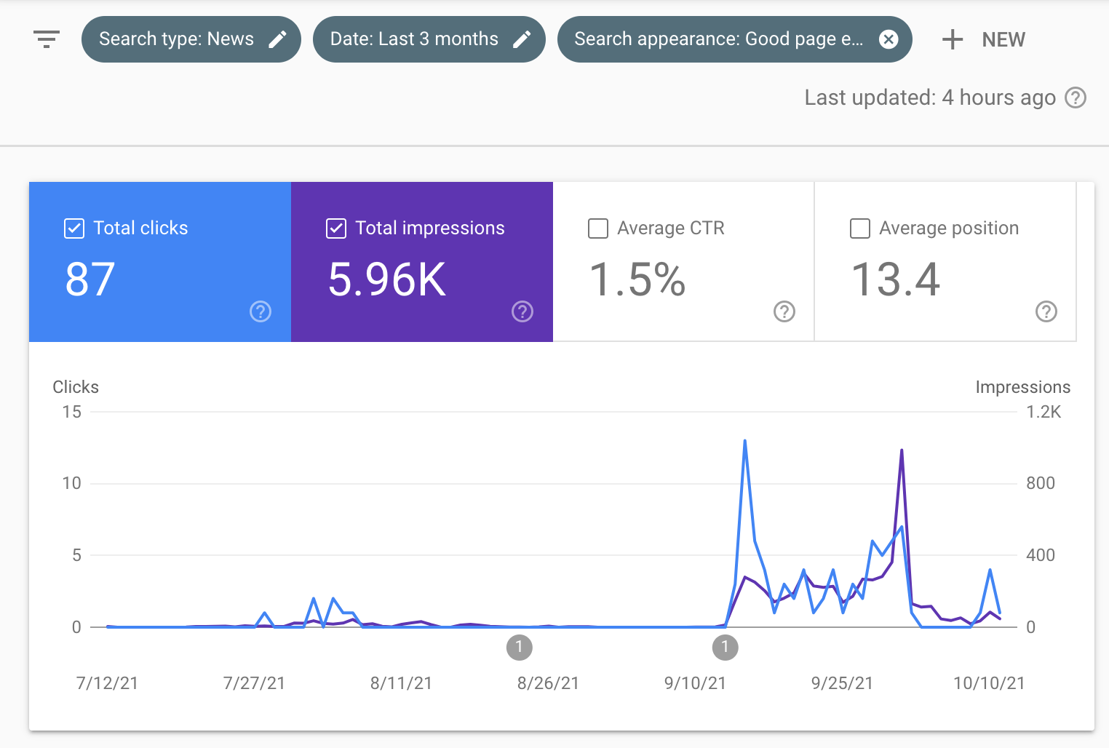Remove the Search appearance filter via X icon
Viewport: 1109px width, 748px height.
(889, 39)
